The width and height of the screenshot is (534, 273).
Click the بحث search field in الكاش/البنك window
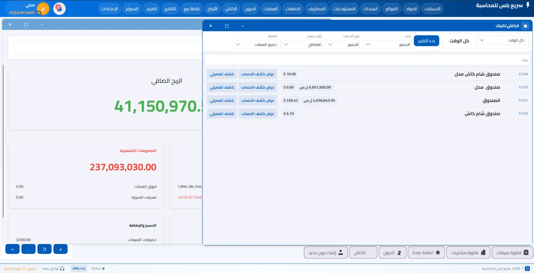(x=367, y=60)
